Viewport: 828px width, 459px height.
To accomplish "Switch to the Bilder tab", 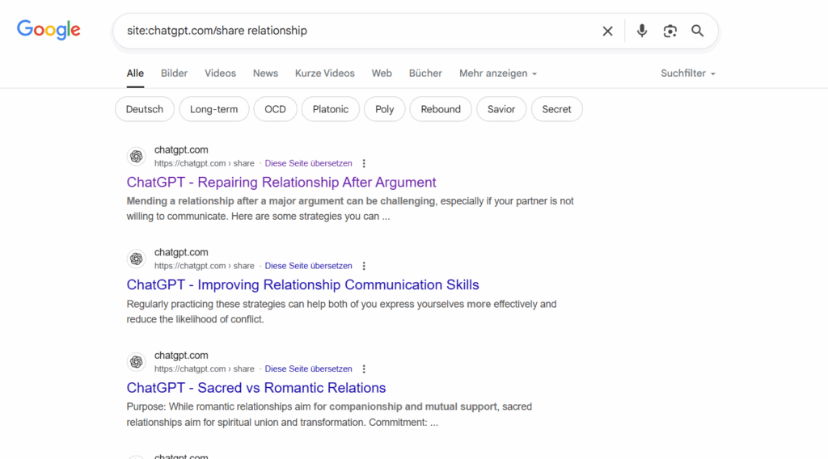I will point(175,74).
